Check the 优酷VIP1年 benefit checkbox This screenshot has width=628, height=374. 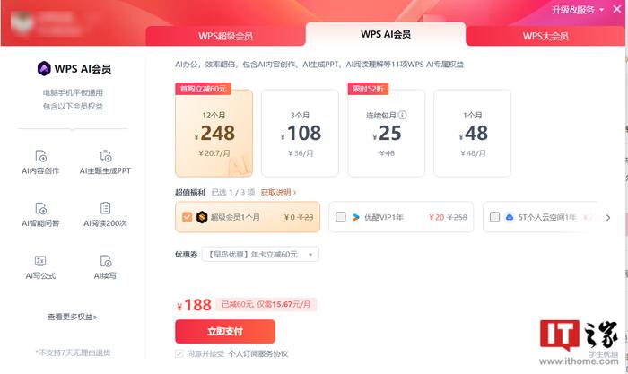click(340, 217)
